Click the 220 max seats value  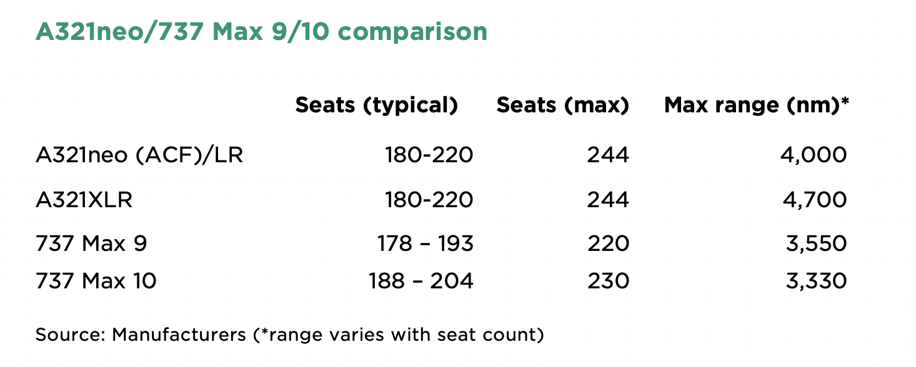(608, 243)
